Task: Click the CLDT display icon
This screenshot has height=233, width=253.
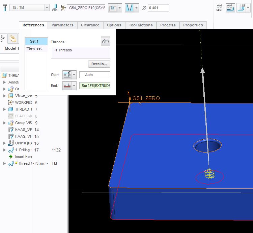Action: click(x=220, y=7)
